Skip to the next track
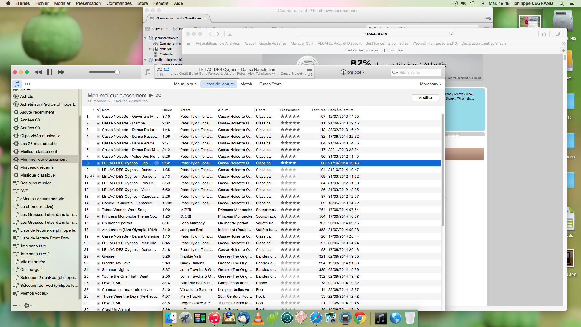 (61, 72)
